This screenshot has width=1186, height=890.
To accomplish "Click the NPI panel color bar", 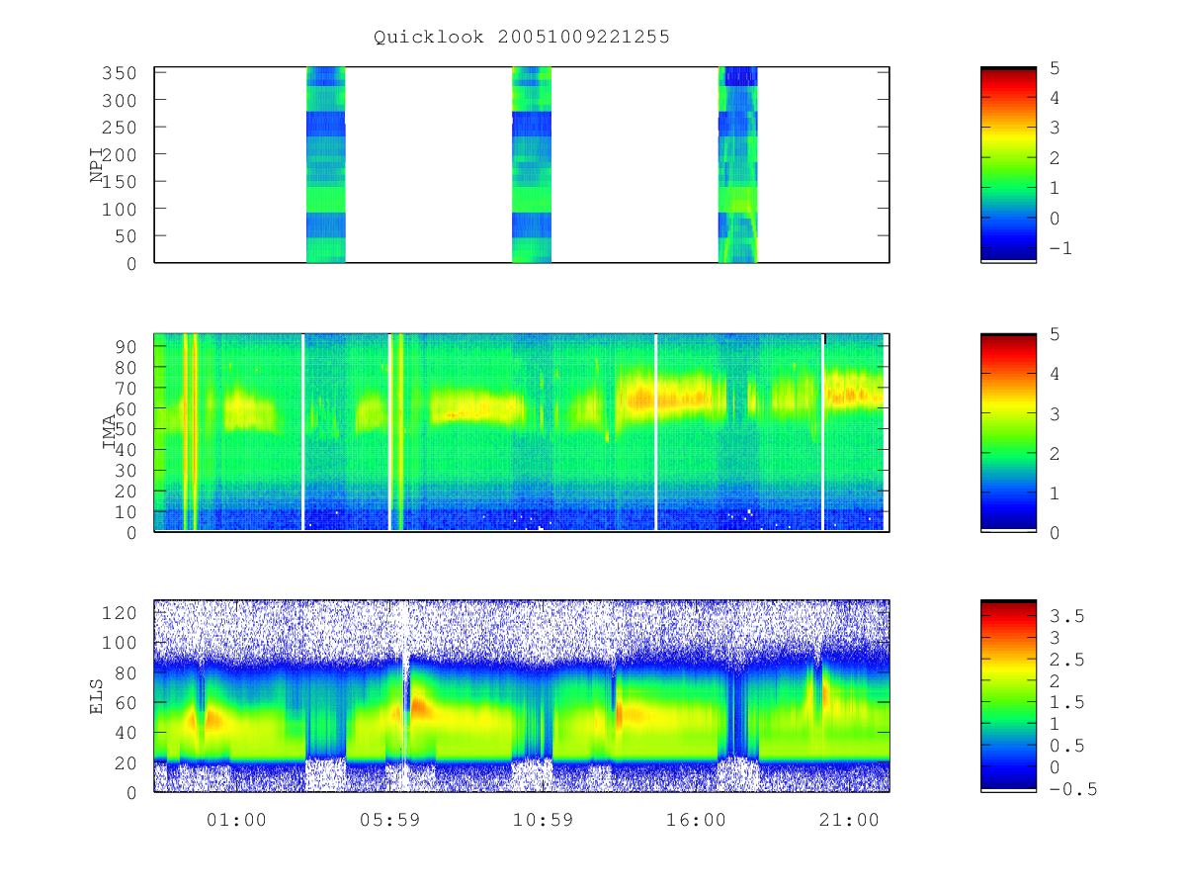I will (x=1008, y=164).
